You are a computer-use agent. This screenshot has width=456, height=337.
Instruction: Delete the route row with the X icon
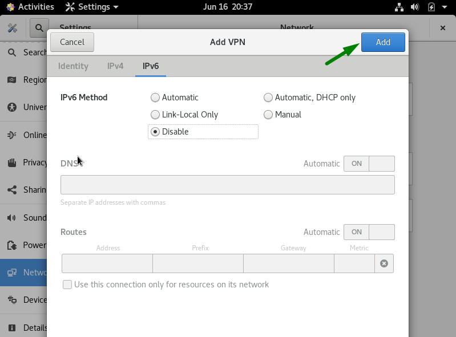click(384, 263)
